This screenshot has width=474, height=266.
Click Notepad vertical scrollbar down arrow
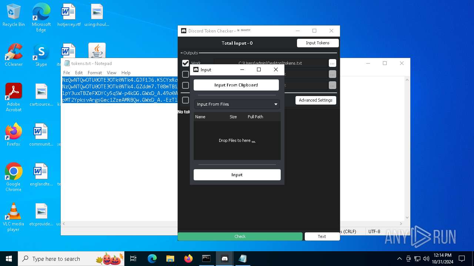pos(407,218)
